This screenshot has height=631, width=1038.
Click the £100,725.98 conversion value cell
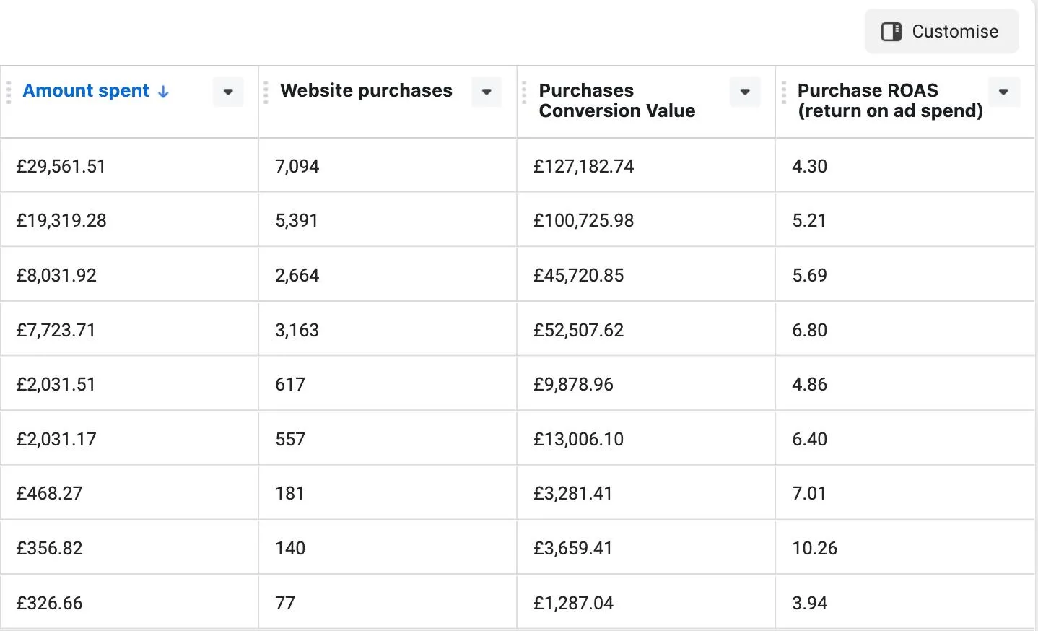pos(583,220)
